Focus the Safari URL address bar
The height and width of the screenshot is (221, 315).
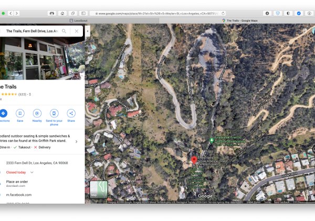pyautogui.click(x=157, y=14)
